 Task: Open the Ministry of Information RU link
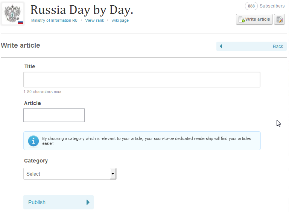(54, 20)
